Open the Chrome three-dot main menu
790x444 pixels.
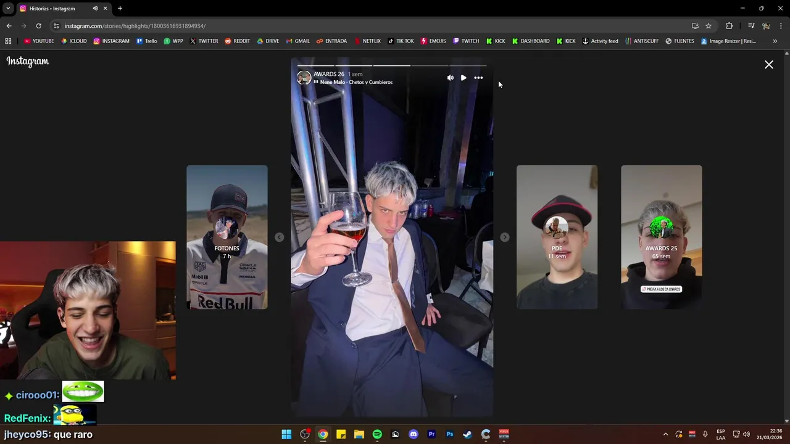tap(781, 26)
